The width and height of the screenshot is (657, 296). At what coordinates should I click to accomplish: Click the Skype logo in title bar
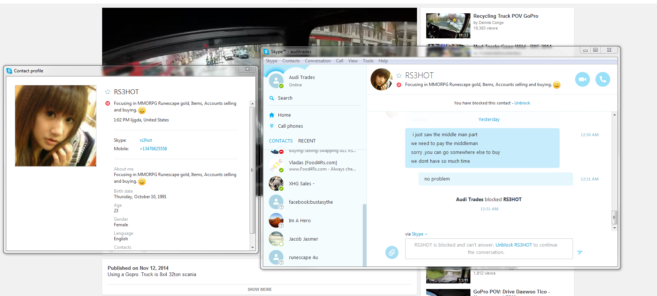[267, 52]
